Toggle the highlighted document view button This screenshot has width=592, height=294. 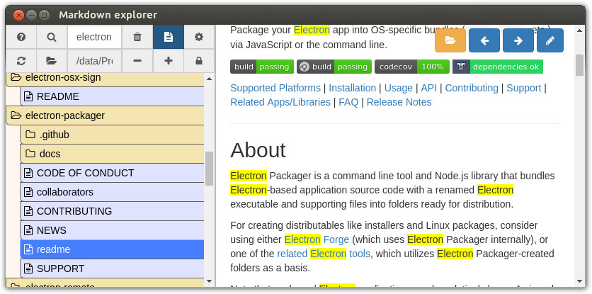(169, 37)
